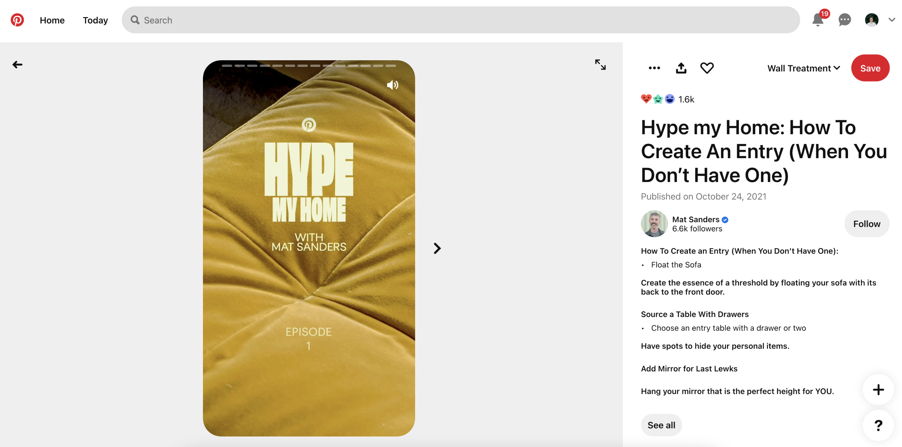
Task: Open the question mark help button
Action: pos(878,425)
